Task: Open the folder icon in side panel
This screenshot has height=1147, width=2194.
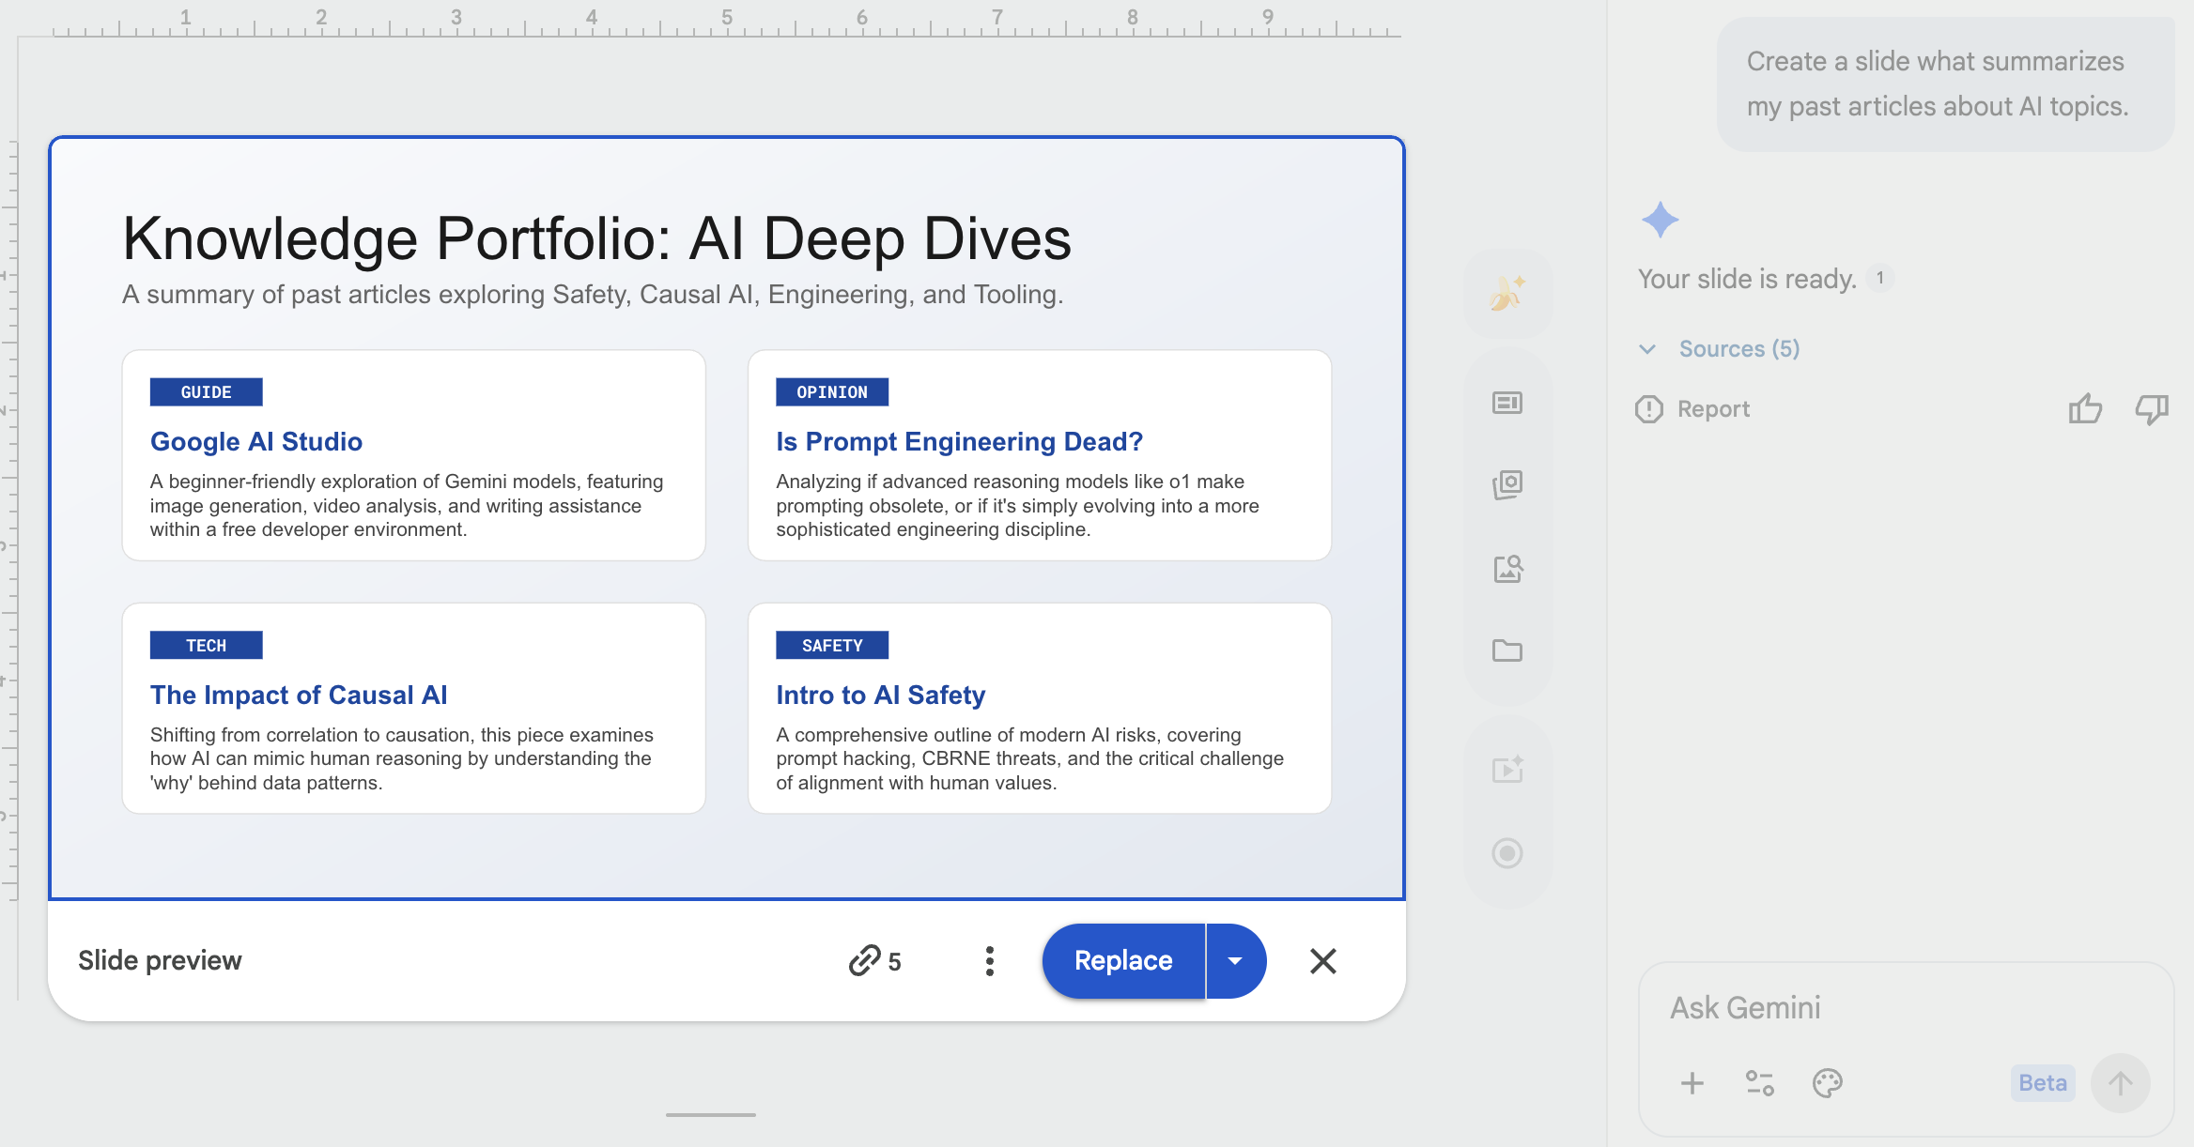Action: (1507, 650)
